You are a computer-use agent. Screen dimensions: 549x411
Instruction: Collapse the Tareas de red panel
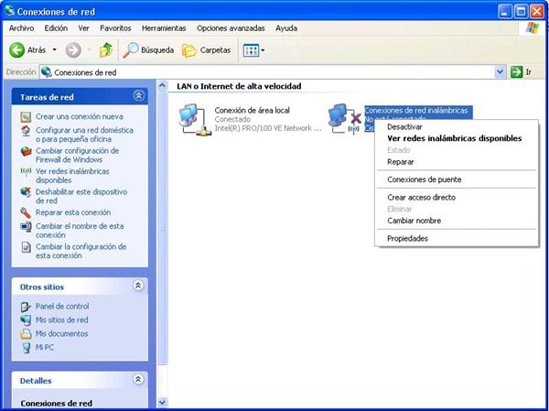click(x=138, y=95)
